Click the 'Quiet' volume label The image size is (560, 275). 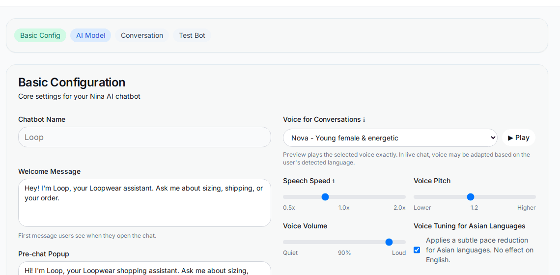tap(290, 253)
